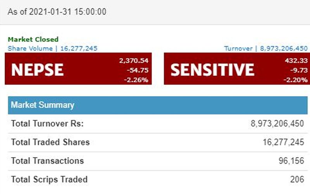Click the NEPSE percent change -2.26%
This screenshot has height=194, width=310.
click(138, 80)
